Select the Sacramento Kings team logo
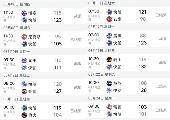 [24, 61]
